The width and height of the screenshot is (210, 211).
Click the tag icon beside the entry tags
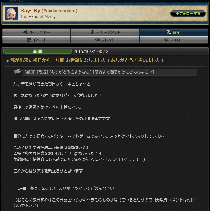18,71
